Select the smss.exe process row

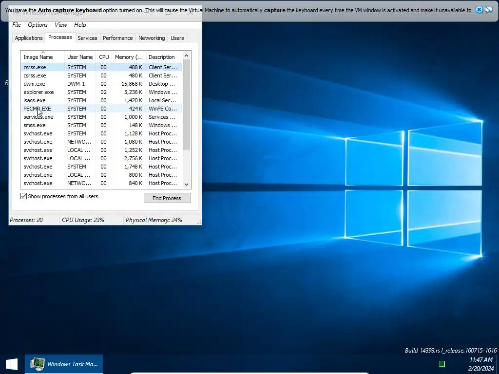pos(101,125)
